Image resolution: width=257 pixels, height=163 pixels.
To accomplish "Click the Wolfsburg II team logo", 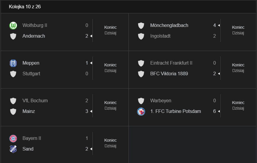I will (13, 25).
